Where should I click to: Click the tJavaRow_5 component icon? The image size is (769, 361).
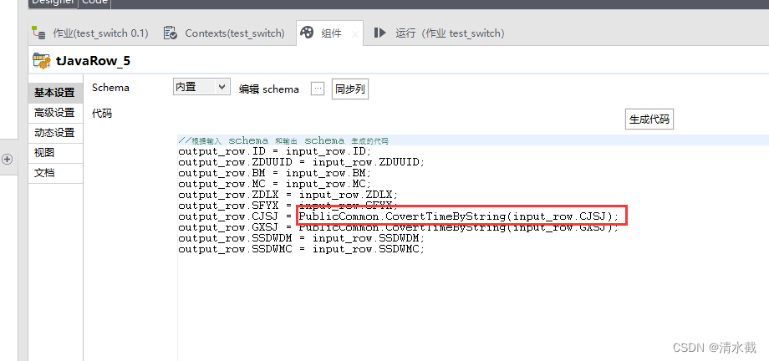coord(41,60)
